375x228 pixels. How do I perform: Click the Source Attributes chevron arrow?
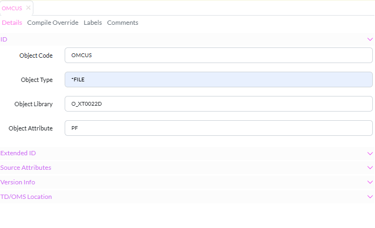pos(370,168)
